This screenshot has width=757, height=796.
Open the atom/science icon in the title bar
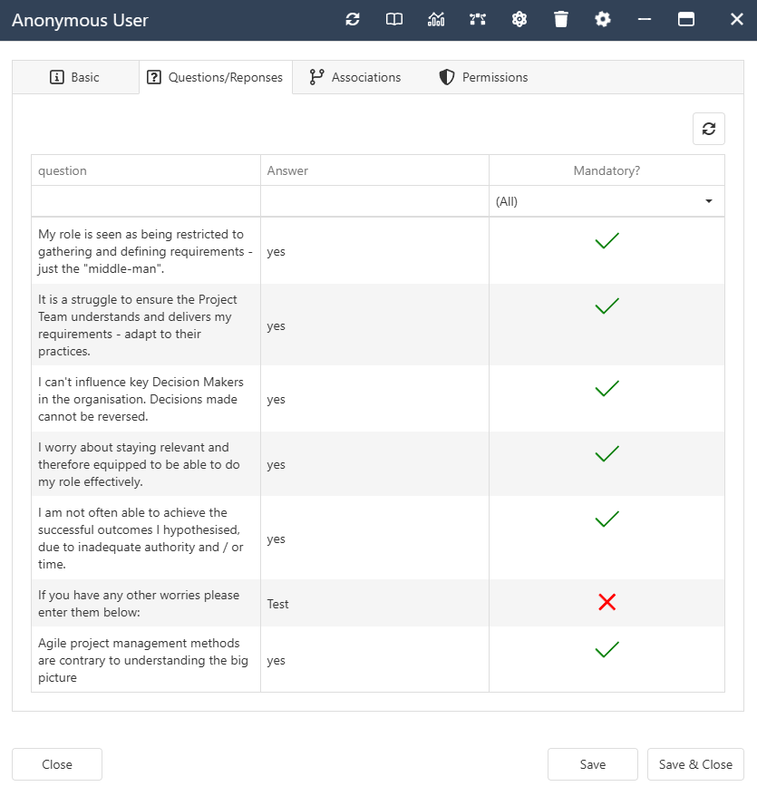click(519, 19)
